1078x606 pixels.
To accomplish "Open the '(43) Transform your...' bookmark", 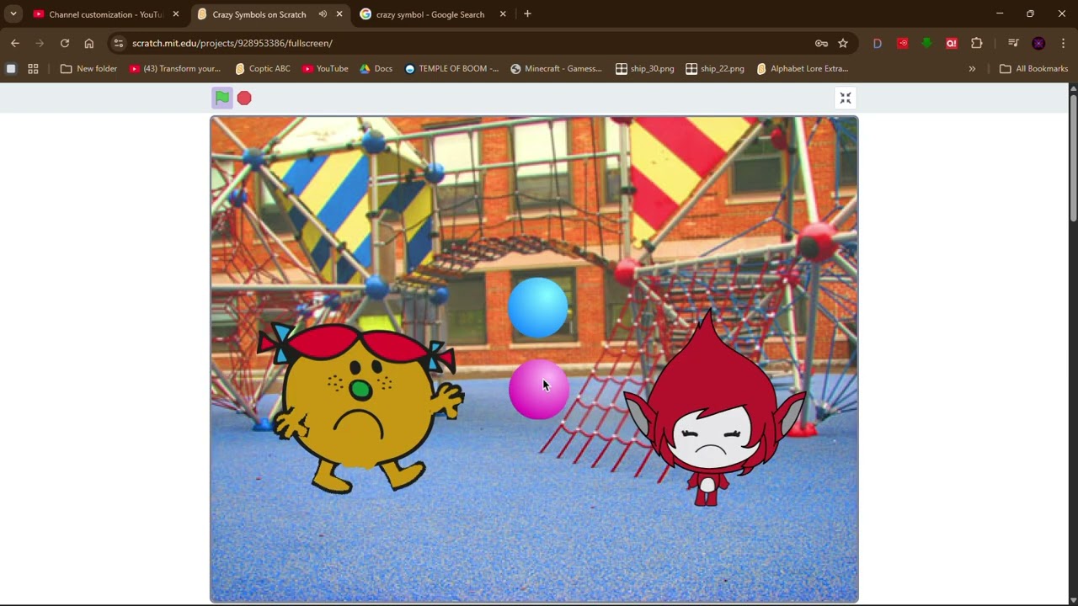I will pyautogui.click(x=175, y=69).
